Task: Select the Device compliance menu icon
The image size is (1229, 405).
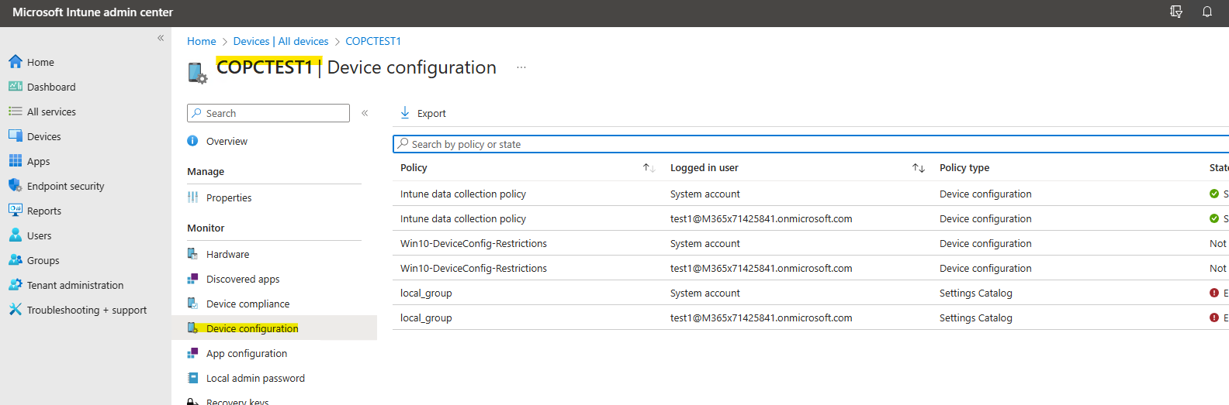Action: [x=192, y=304]
